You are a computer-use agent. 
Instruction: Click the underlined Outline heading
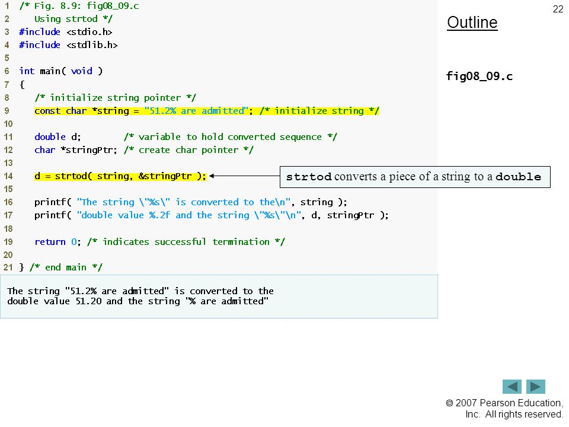(472, 23)
